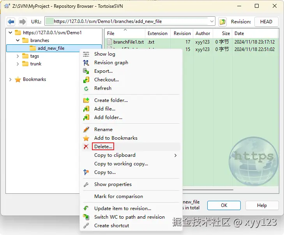Select Add to Bookmarks entry
Screen dimensions: 284x235
pyautogui.click(x=116, y=138)
